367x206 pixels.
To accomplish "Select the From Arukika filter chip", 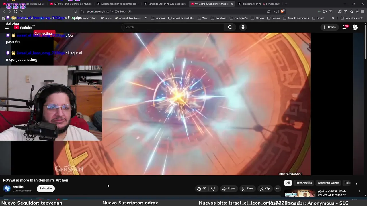I will click(304, 183).
